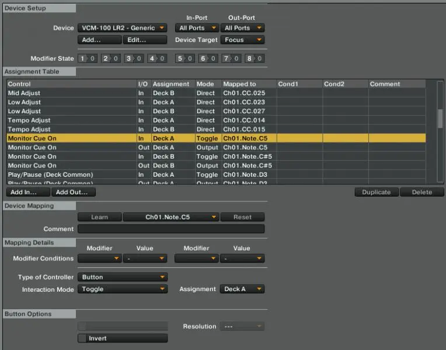The image size is (446, 350).
Task: Open the Interaction Mode Toggle dropdown
Action: point(123,289)
